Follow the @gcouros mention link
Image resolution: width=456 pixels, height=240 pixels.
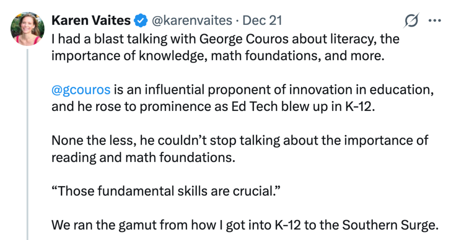81,89
